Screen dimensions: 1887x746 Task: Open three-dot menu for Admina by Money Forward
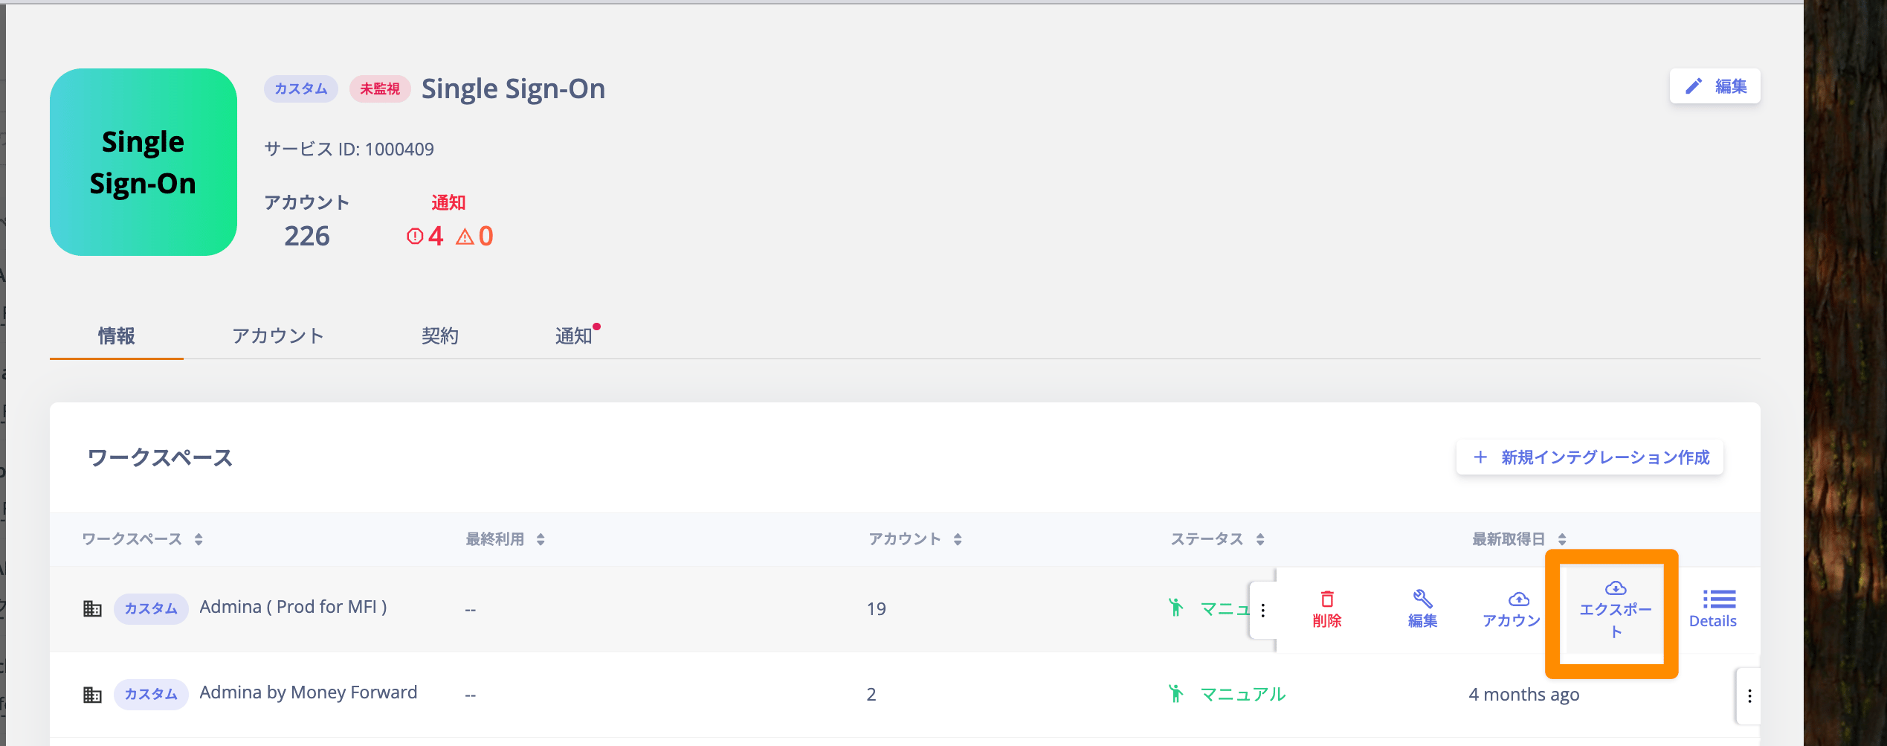coord(1749,695)
